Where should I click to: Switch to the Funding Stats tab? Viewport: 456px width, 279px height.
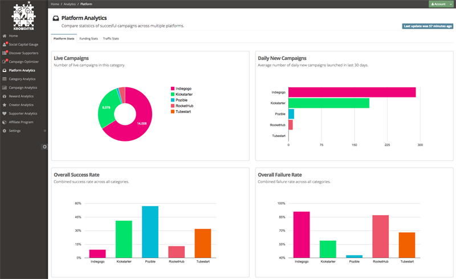tap(88, 39)
